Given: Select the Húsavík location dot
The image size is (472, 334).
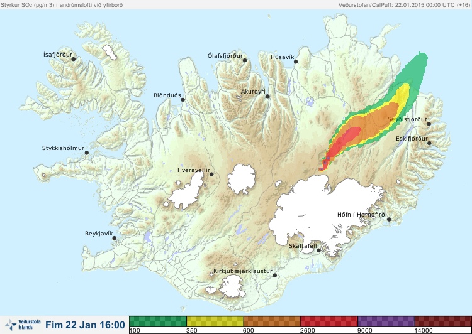Looking at the screenshot, I should (x=296, y=62).
